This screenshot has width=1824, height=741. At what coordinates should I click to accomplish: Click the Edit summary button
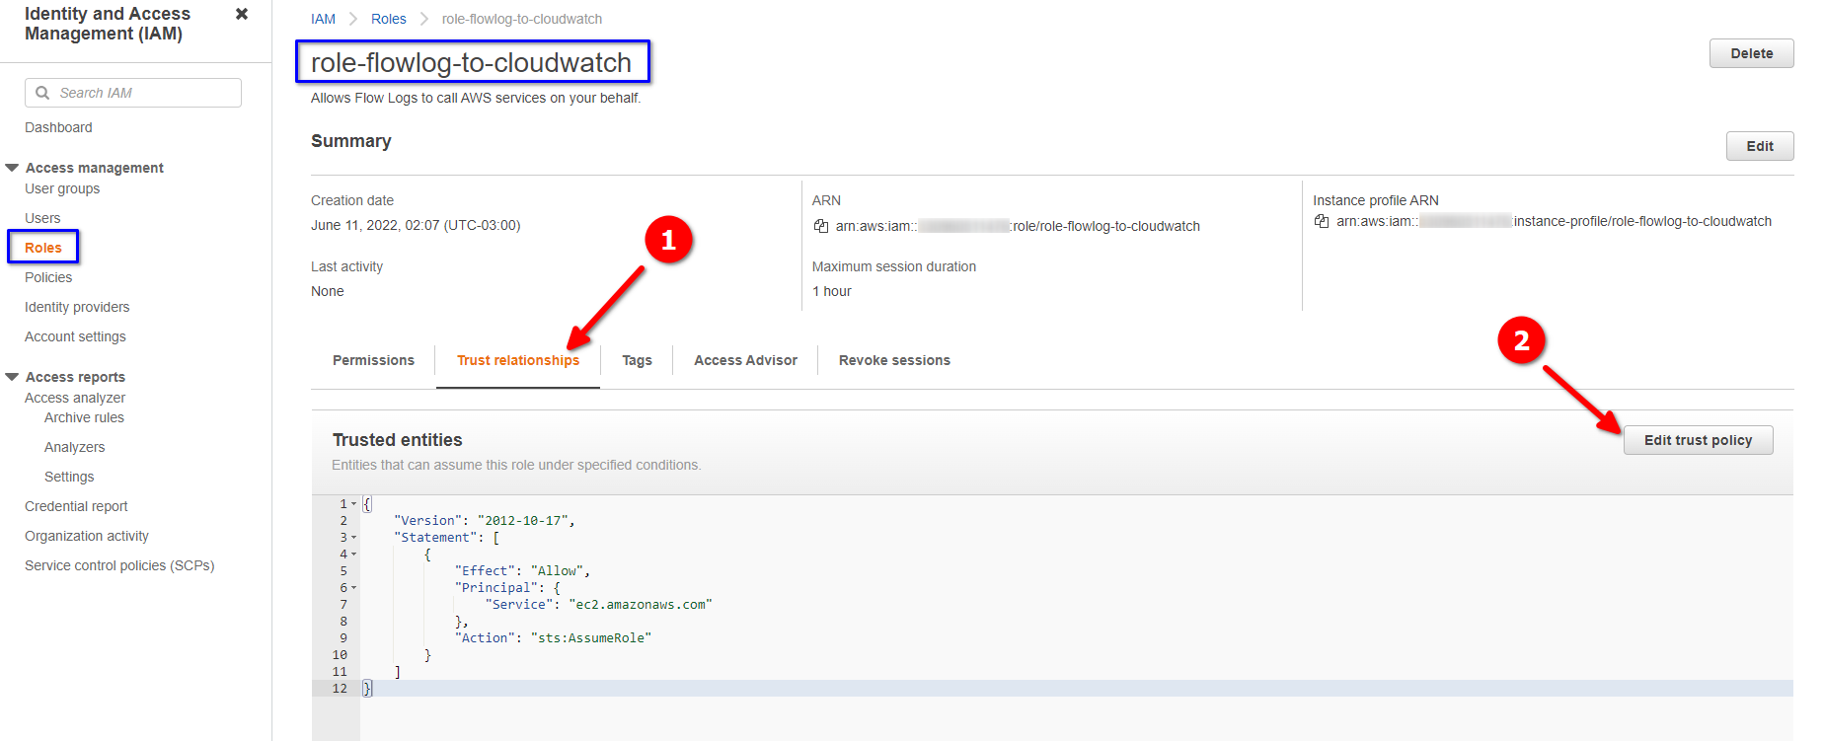pyautogui.click(x=1759, y=146)
